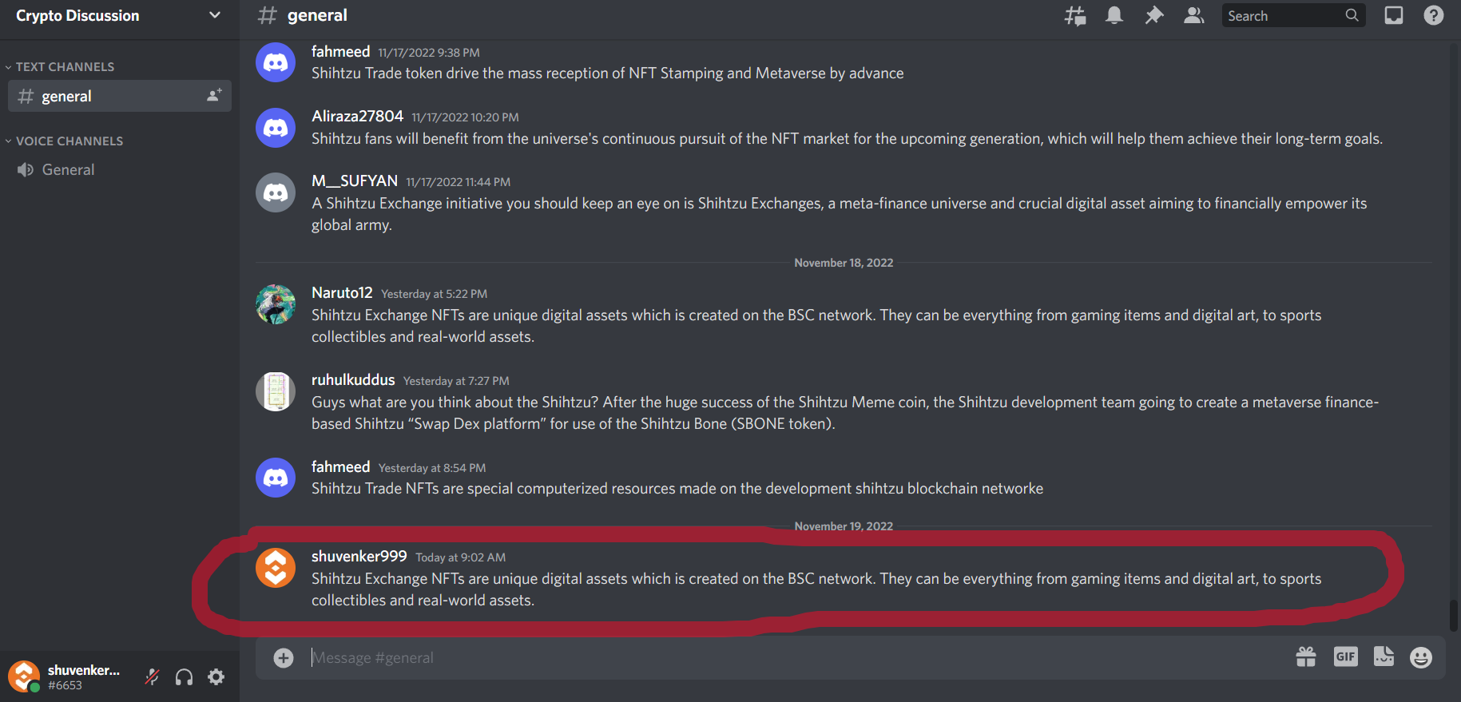1461x702 pixels.
Task: Click the shuvenker999 username in message
Action: (x=359, y=557)
